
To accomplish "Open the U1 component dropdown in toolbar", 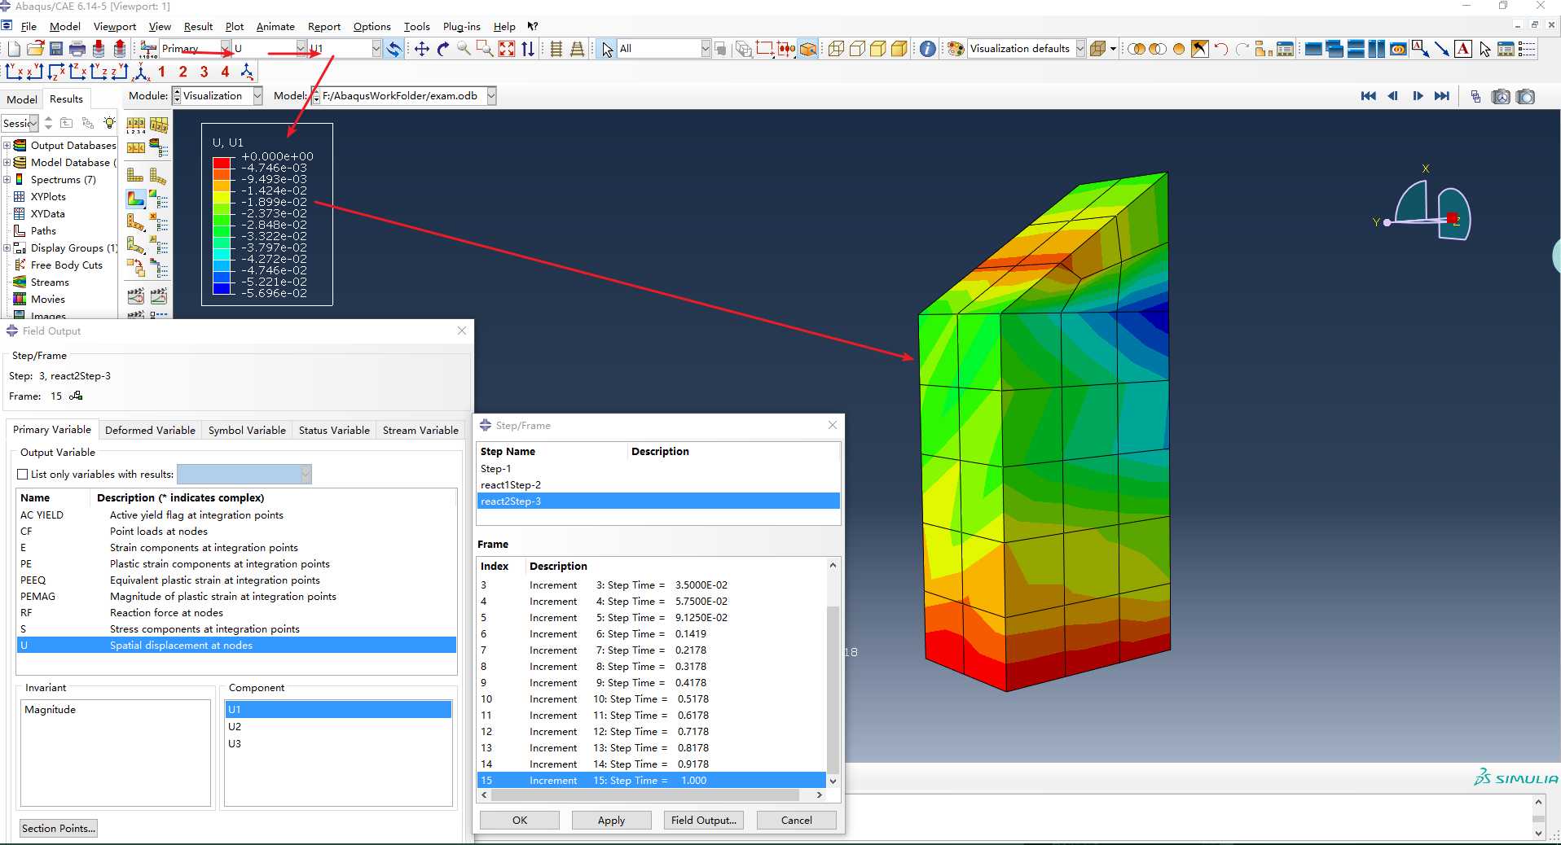I will pyautogui.click(x=376, y=49).
